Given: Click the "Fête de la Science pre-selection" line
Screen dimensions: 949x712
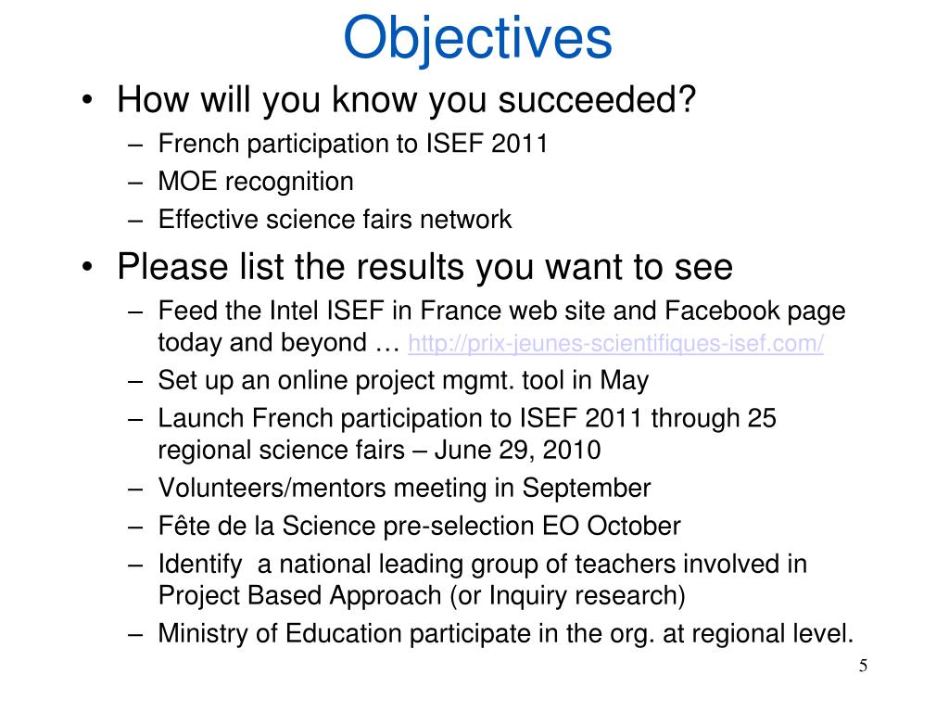Looking at the screenshot, I should coord(419,527).
